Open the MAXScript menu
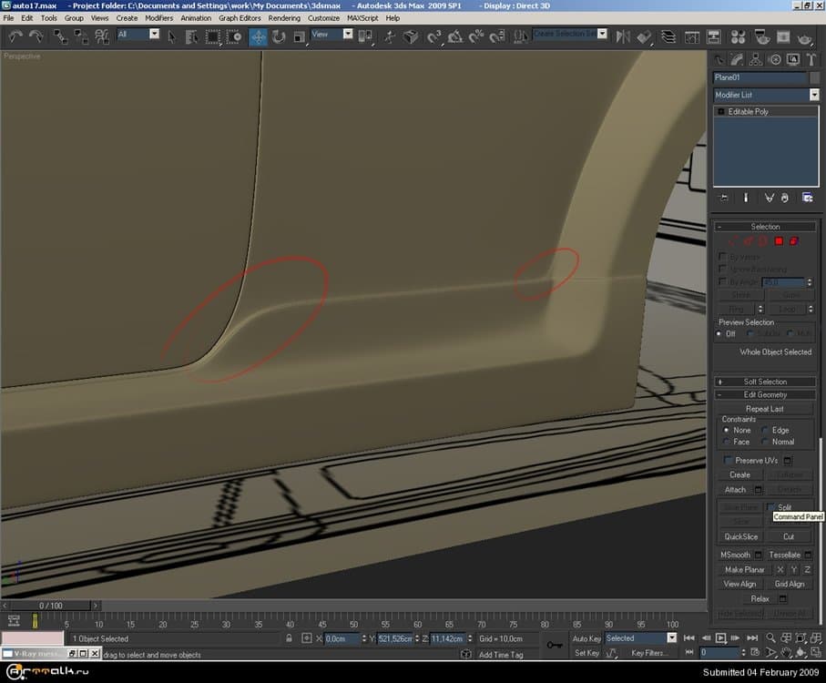This screenshot has width=826, height=683. pos(362,17)
